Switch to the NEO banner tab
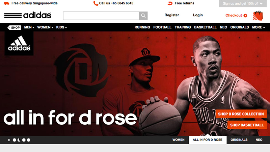 pos(259,140)
